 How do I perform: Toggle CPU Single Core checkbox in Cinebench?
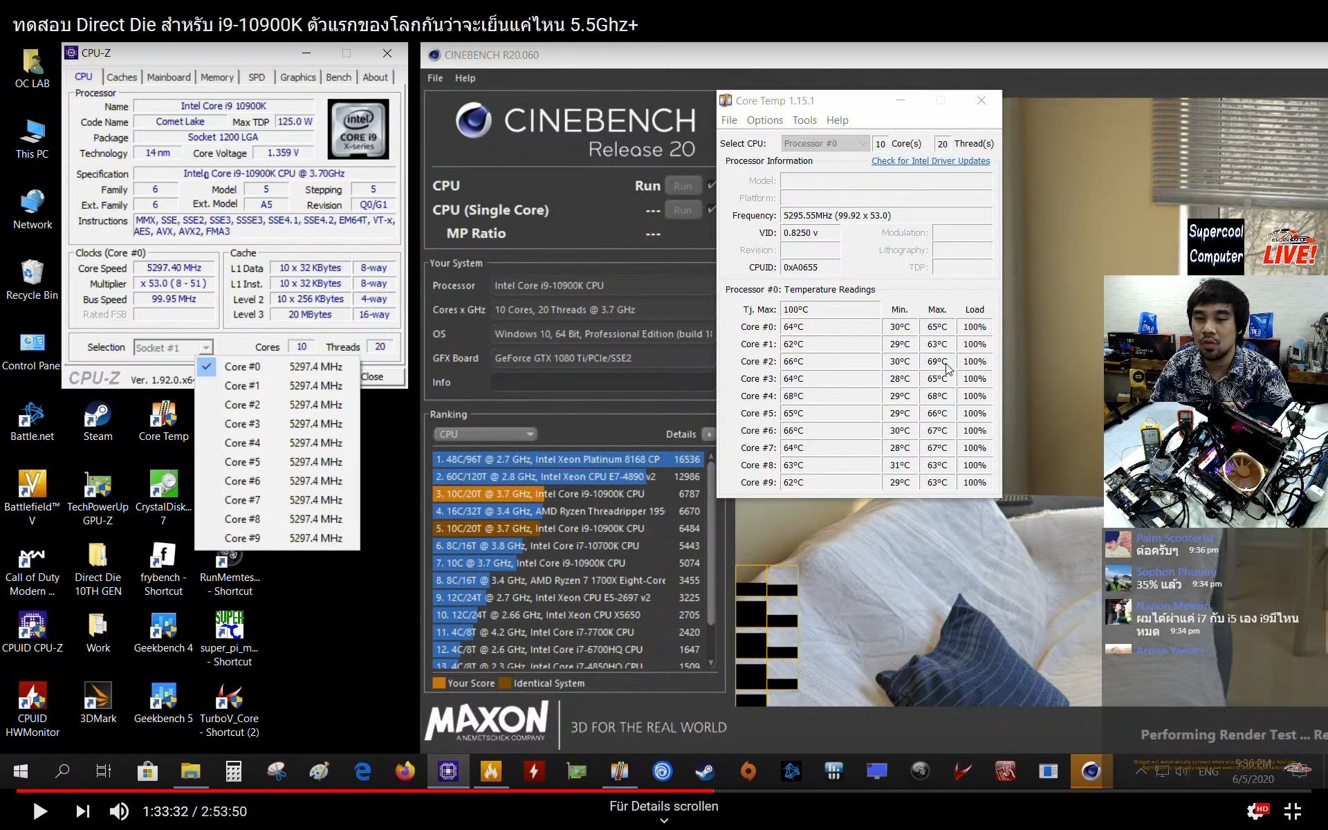tap(711, 210)
